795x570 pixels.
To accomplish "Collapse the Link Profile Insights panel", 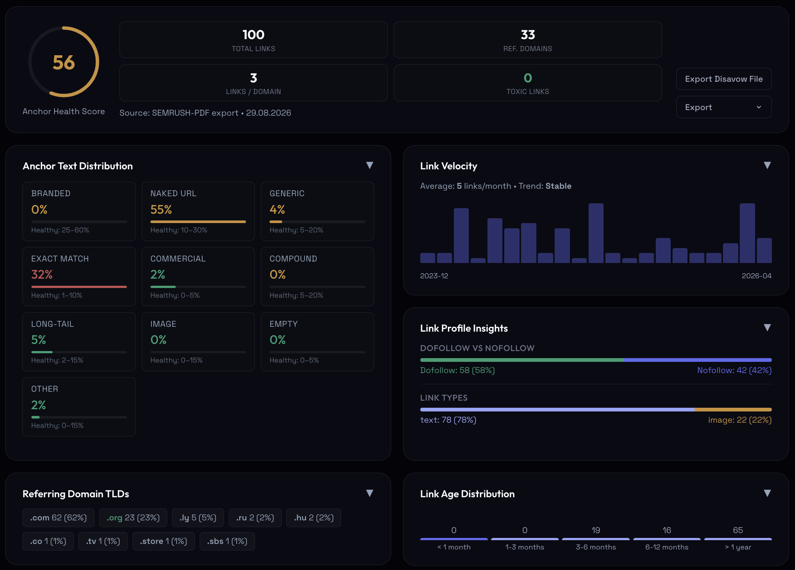I will click(x=767, y=328).
